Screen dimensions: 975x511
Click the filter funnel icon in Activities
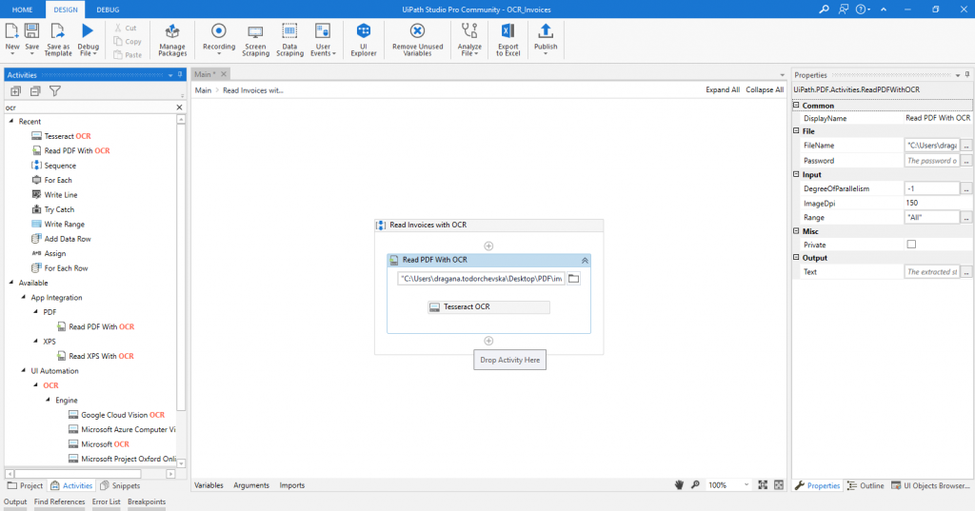pyautogui.click(x=55, y=90)
